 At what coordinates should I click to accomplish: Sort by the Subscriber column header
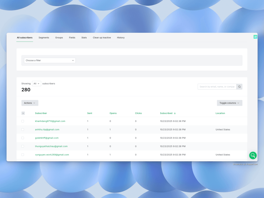(41, 113)
